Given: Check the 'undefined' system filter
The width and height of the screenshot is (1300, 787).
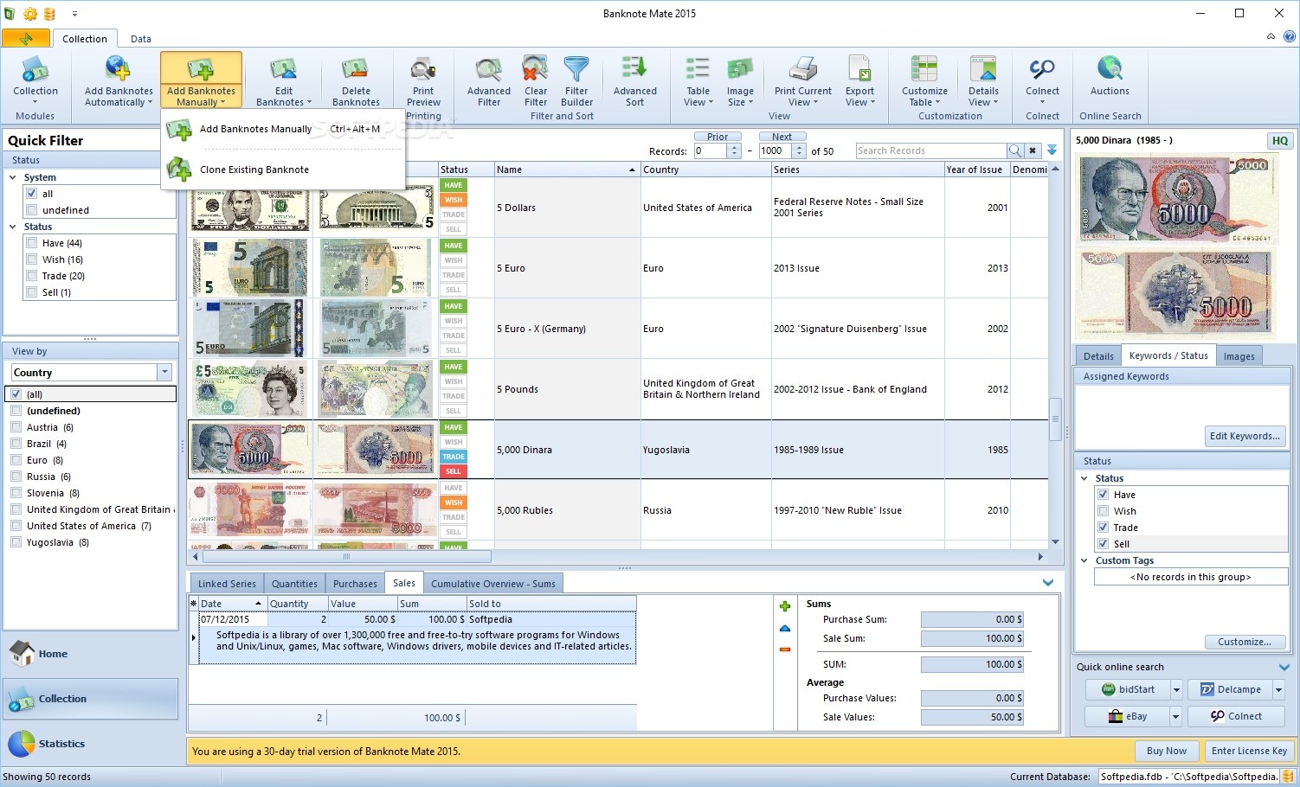Looking at the screenshot, I should point(32,210).
